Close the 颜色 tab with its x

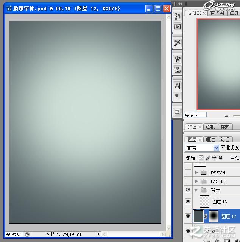199,127
